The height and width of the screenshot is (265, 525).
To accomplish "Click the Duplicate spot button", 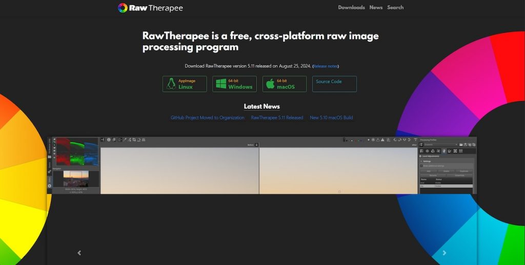I will [464, 171].
